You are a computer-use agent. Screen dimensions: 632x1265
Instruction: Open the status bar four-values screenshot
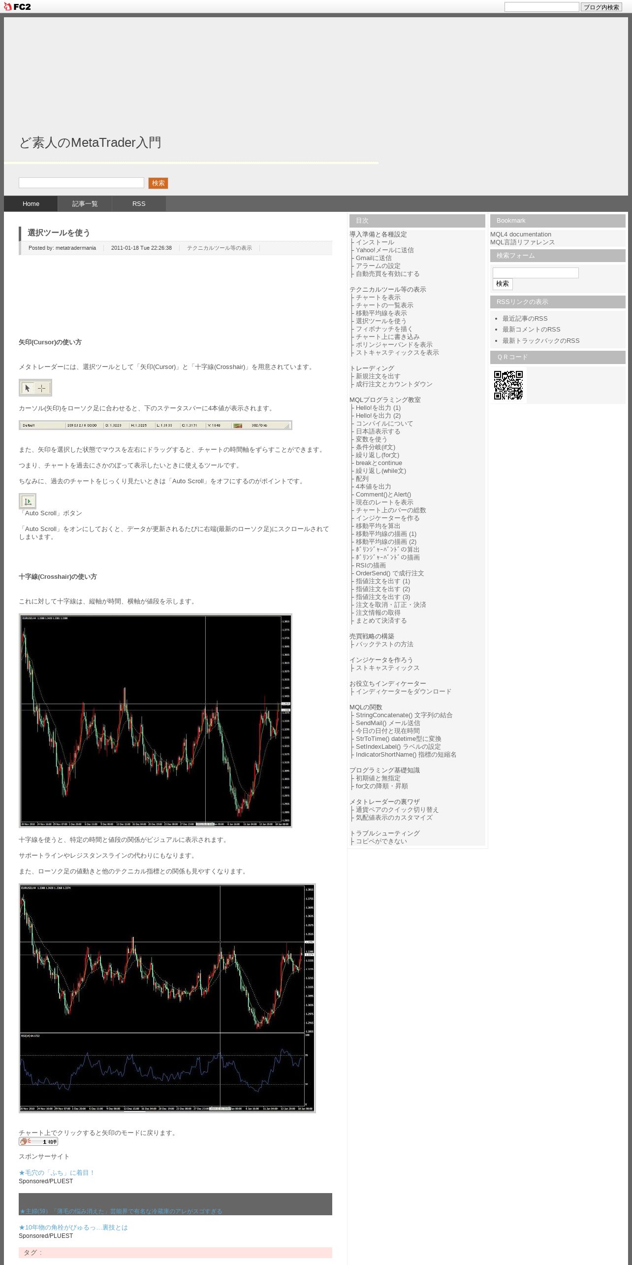click(x=156, y=425)
